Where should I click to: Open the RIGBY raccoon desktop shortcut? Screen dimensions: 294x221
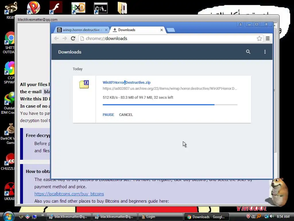point(11,8)
